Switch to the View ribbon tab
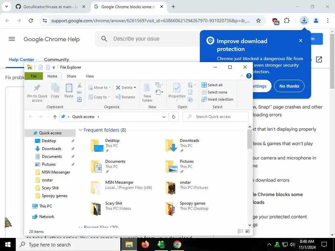 tap(90, 76)
